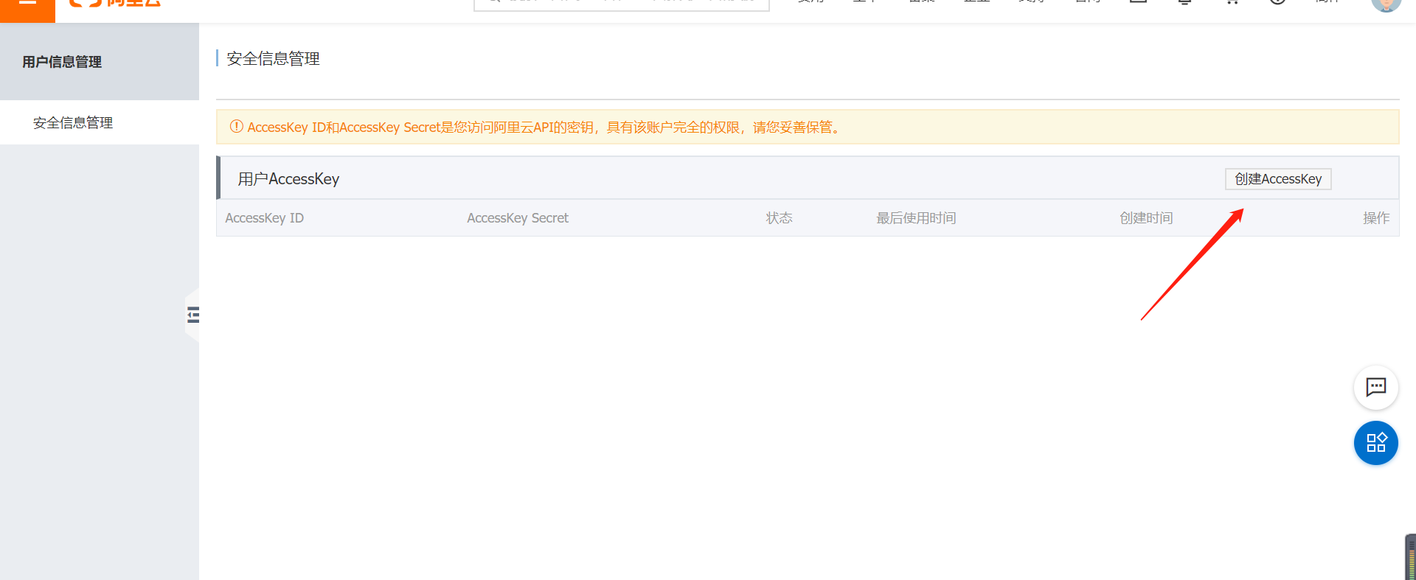Click the 创建AccessKey button

(1278, 179)
